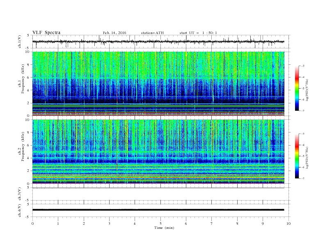Viewport: 325px width, 251px height.
Task: Click time axis tick label "8" at bottom
Action: [237, 224]
